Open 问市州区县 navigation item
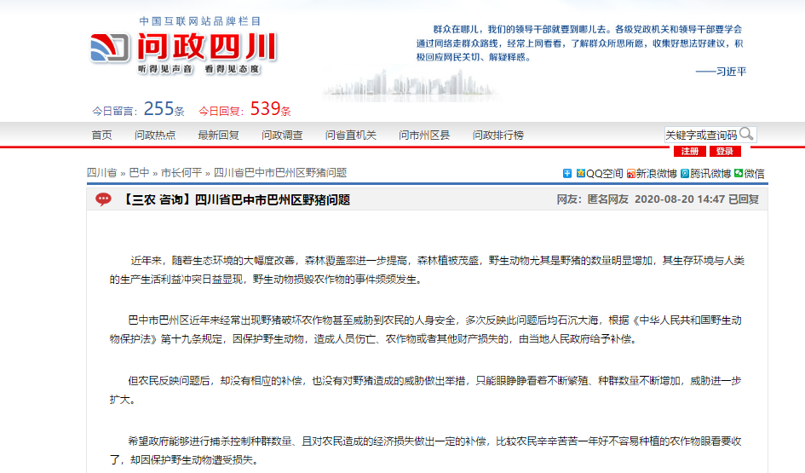The height and width of the screenshot is (473, 805). click(x=424, y=135)
